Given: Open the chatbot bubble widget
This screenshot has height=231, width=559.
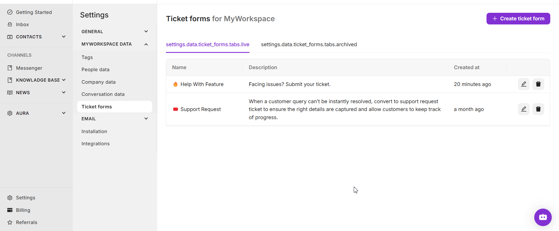Looking at the screenshot, I should point(543,217).
